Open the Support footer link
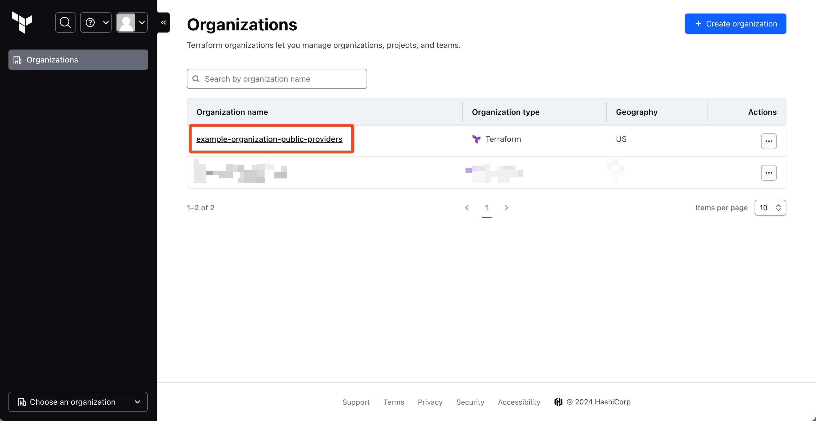816x421 pixels. coord(356,402)
